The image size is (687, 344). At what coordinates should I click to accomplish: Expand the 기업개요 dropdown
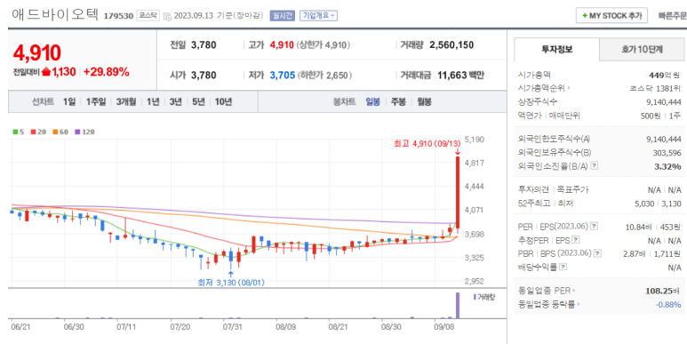point(318,15)
